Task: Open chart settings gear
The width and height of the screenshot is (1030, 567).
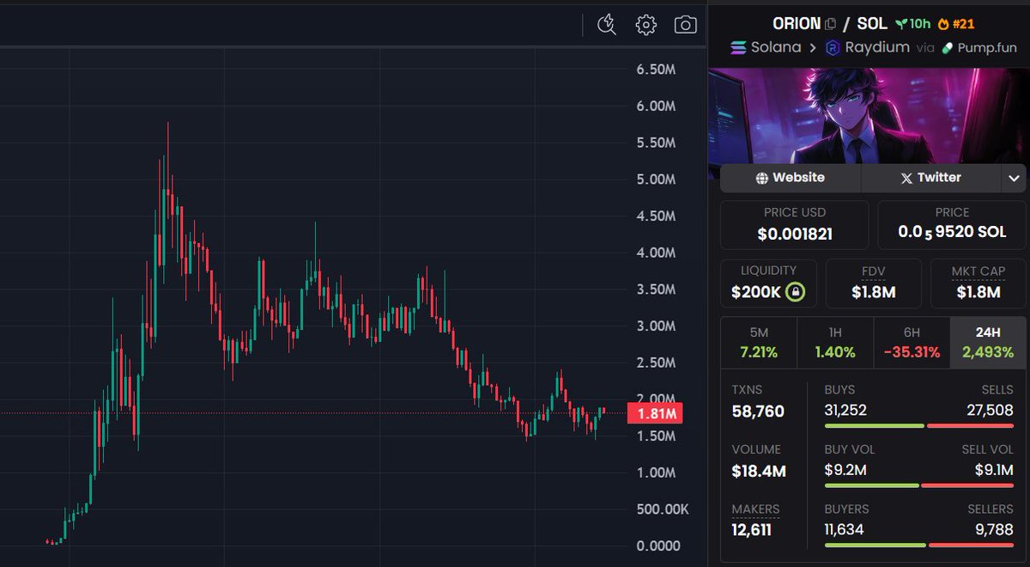Action: click(x=645, y=24)
